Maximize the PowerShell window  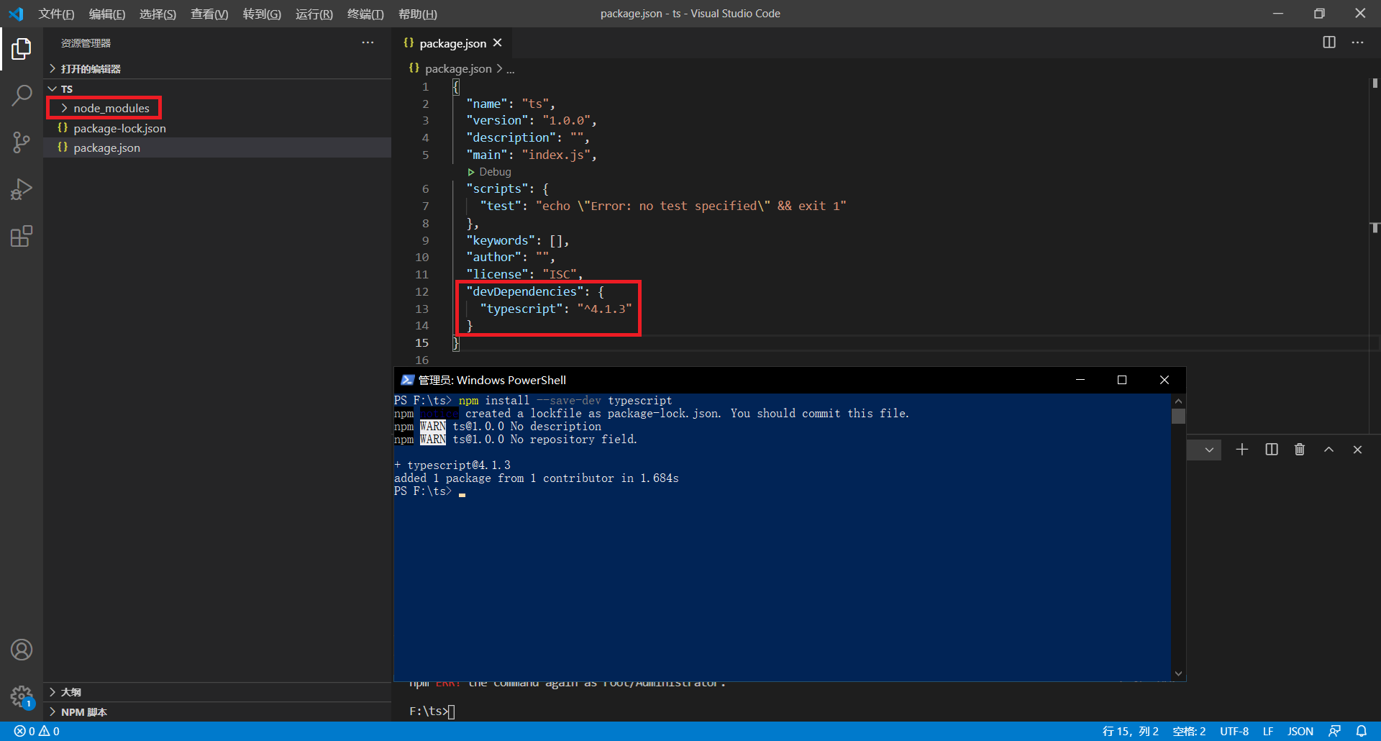tap(1122, 380)
